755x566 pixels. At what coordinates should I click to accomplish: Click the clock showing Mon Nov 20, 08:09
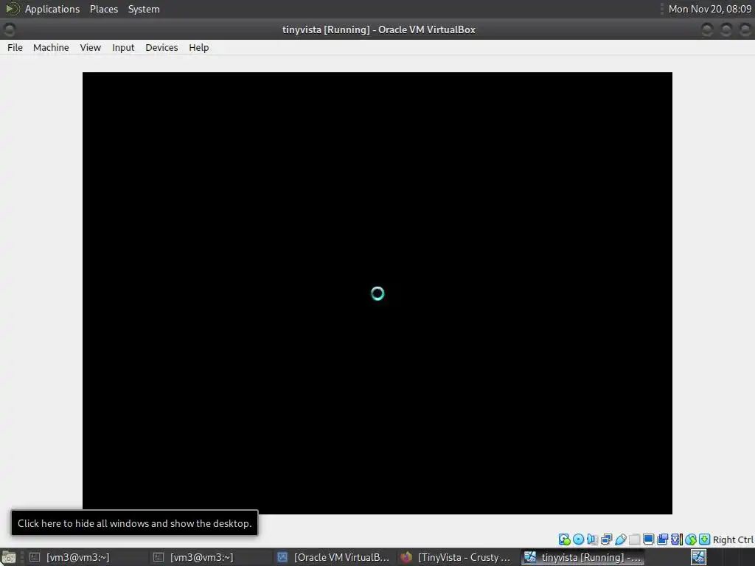click(x=710, y=9)
